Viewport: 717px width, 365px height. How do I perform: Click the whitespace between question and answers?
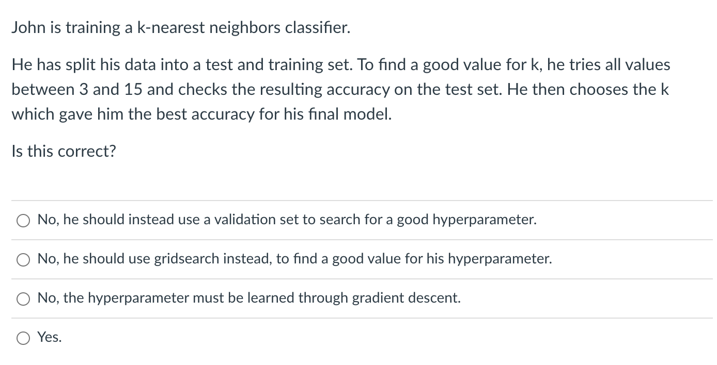(358, 178)
